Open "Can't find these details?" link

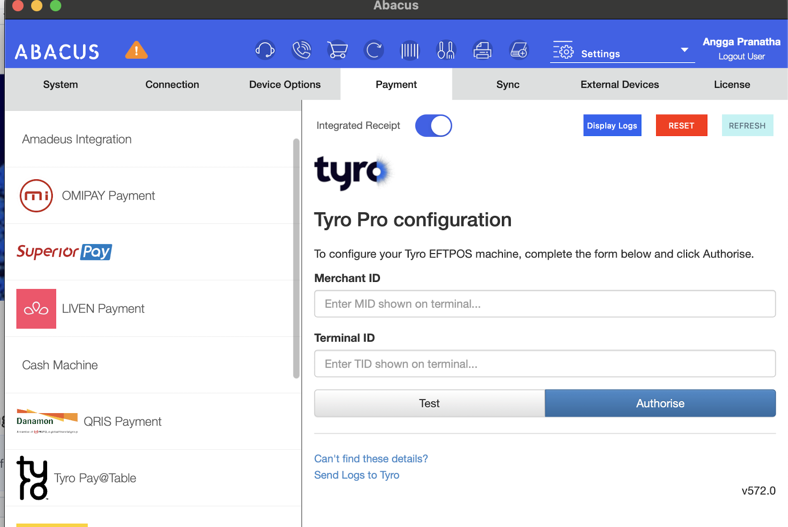tap(371, 459)
